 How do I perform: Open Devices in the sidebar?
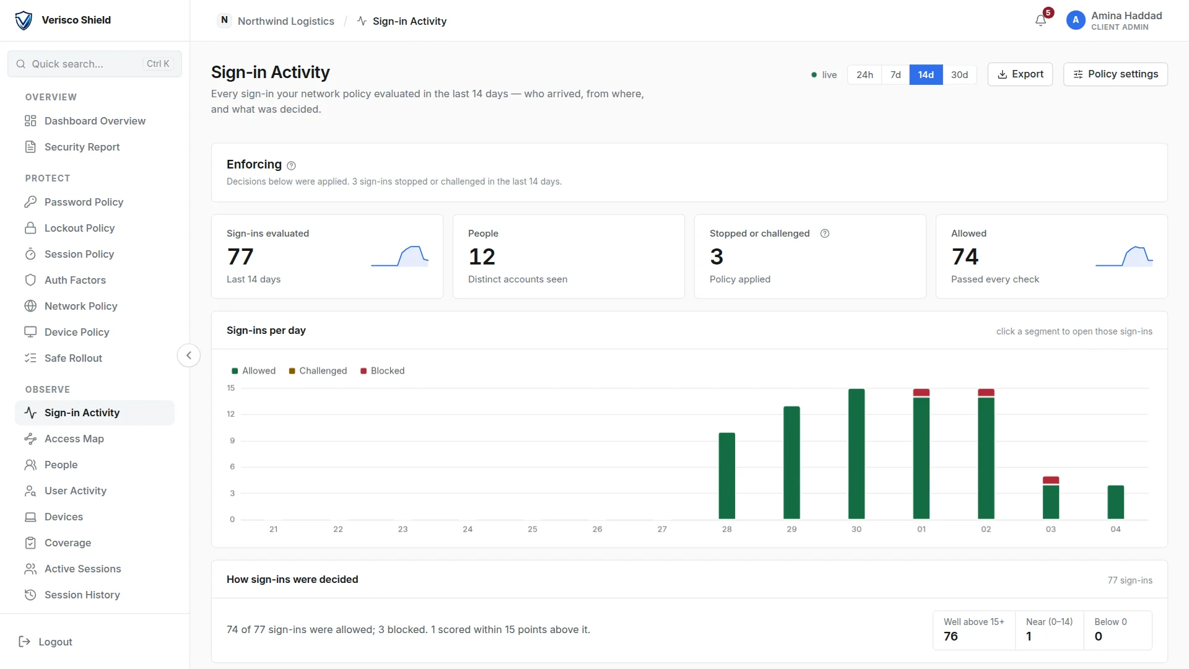pyautogui.click(x=95, y=517)
